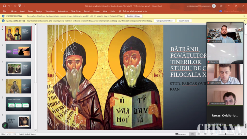Open Slide Sorter view from status bar

click(x=199, y=134)
